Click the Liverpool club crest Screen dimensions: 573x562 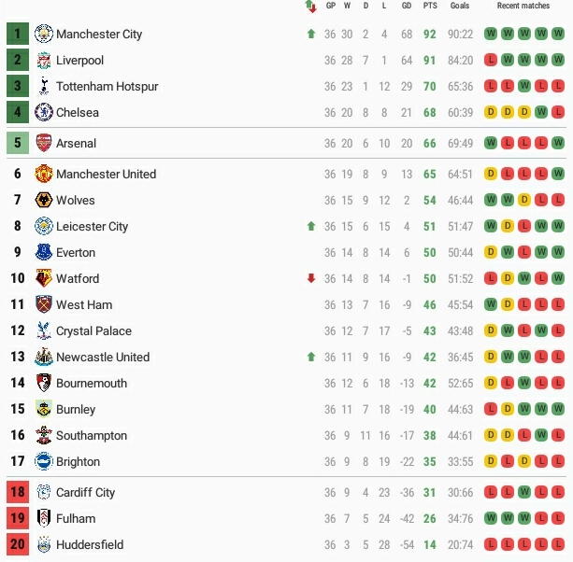coord(44,61)
